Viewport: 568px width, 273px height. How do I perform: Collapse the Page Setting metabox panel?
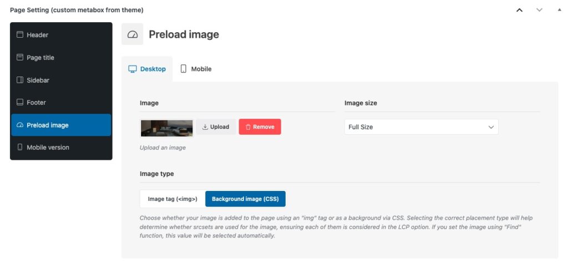click(559, 10)
